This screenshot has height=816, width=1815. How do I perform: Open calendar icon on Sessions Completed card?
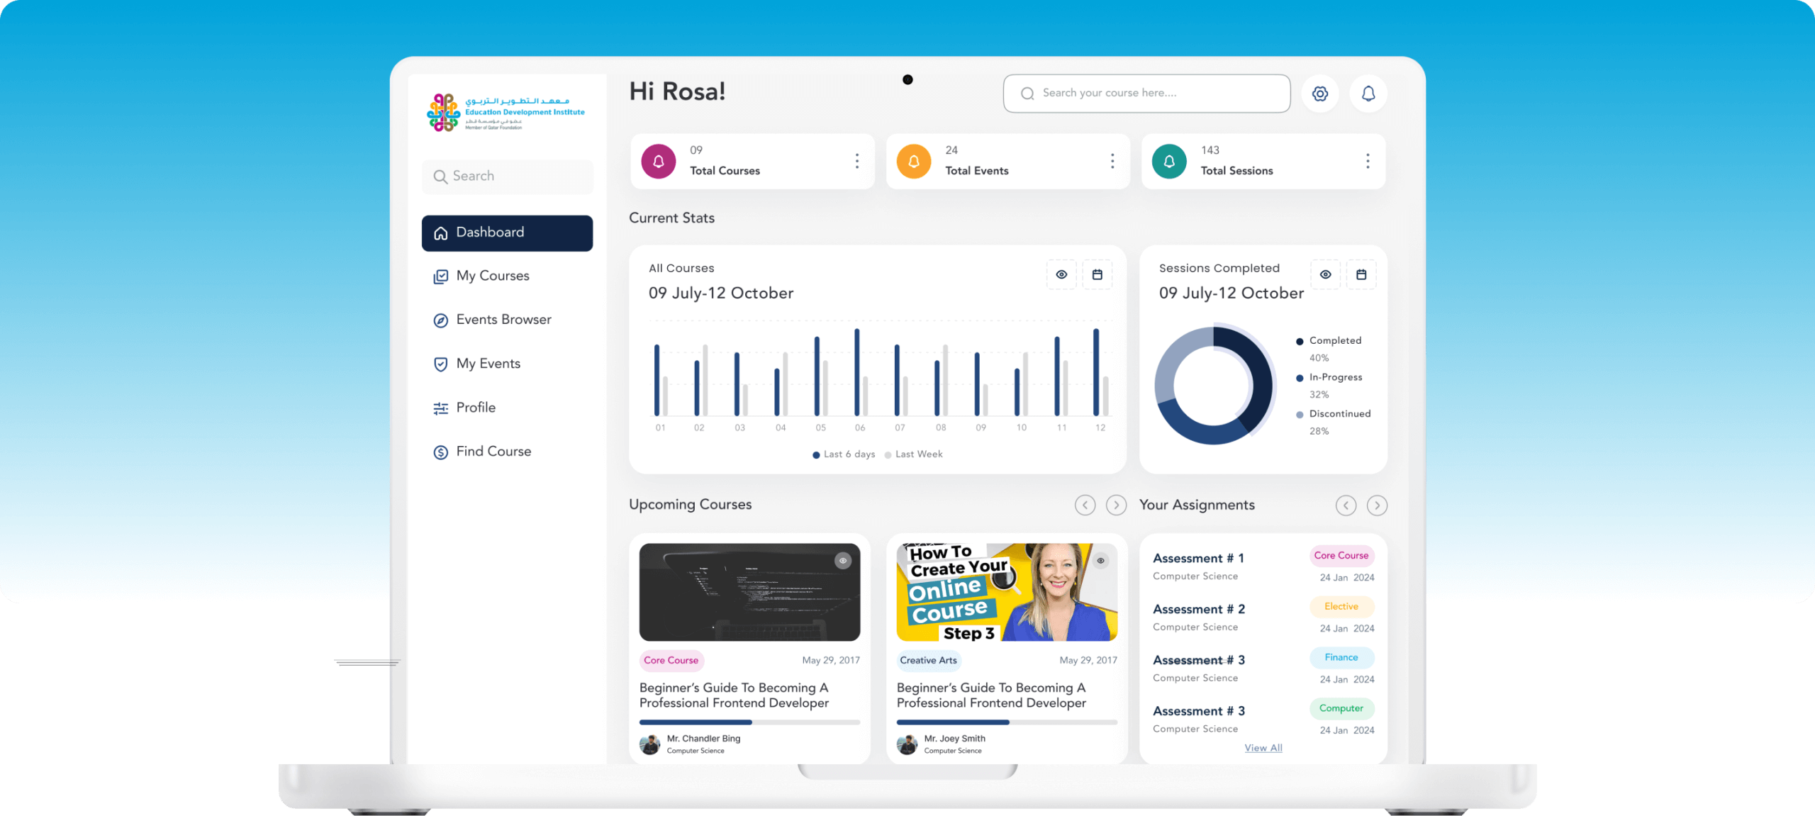(x=1361, y=274)
